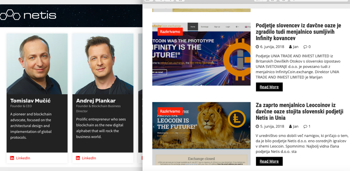The image size is (350, 171).
Task: Click the author icon in the Leocoin article
Action: (x=290, y=126)
